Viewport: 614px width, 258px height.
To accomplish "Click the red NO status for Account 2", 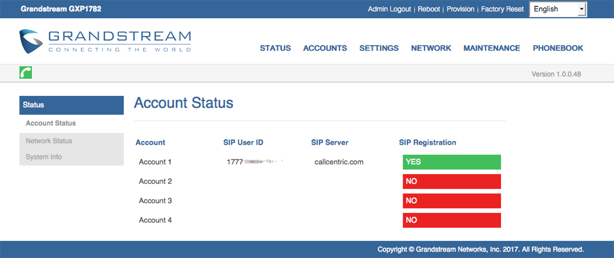I will (x=452, y=181).
